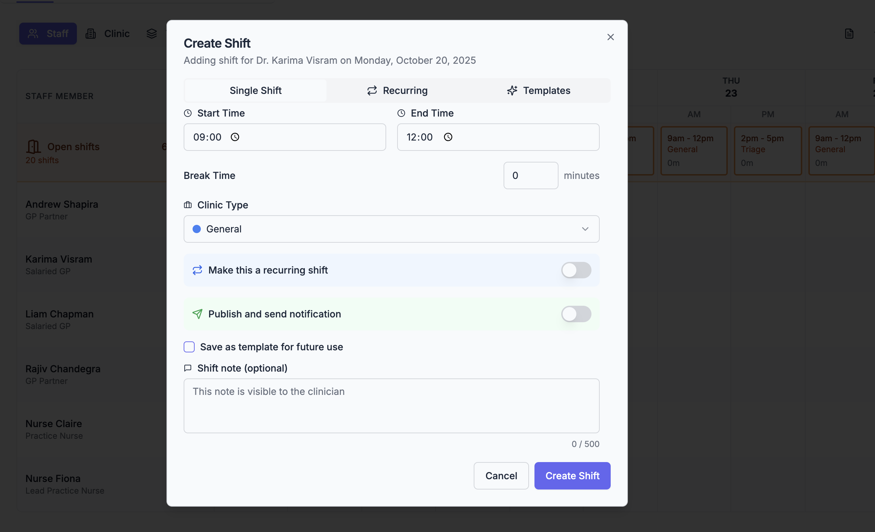Click the blue recurring arrows icon
The image size is (875, 532).
tap(197, 270)
